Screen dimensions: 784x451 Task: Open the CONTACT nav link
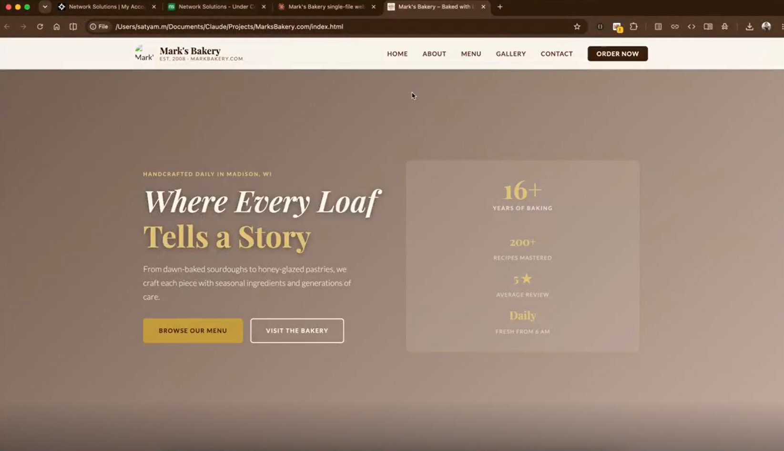click(x=557, y=54)
